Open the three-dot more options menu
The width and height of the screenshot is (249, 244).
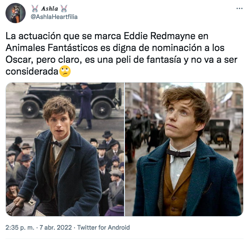coord(239,8)
